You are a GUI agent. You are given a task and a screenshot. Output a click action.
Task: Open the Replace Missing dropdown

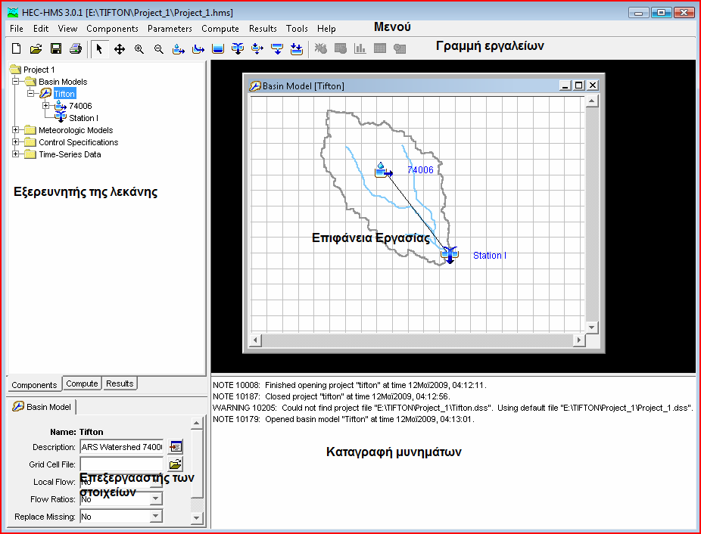click(156, 516)
